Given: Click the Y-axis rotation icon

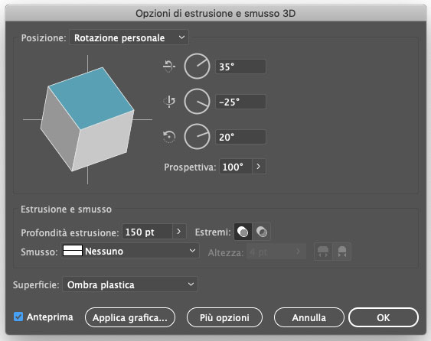Looking at the screenshot, I should tap(169, 102).
